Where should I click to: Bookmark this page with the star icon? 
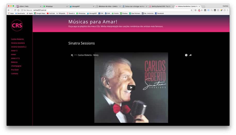coord(191,10)
